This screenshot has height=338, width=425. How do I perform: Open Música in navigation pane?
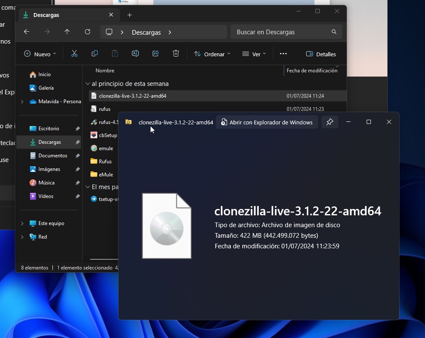49,183
